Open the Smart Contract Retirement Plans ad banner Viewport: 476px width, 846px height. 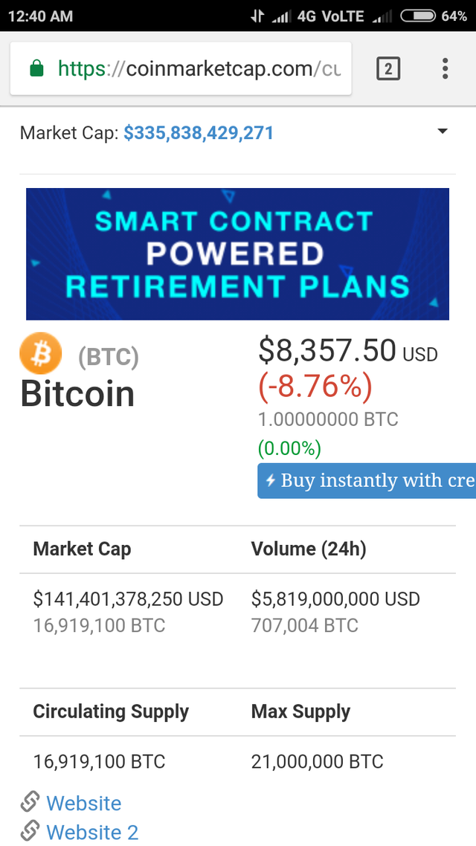(x=237, y=254)
